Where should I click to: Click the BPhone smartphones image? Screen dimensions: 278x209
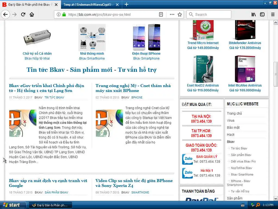click(x=146, y=37)
